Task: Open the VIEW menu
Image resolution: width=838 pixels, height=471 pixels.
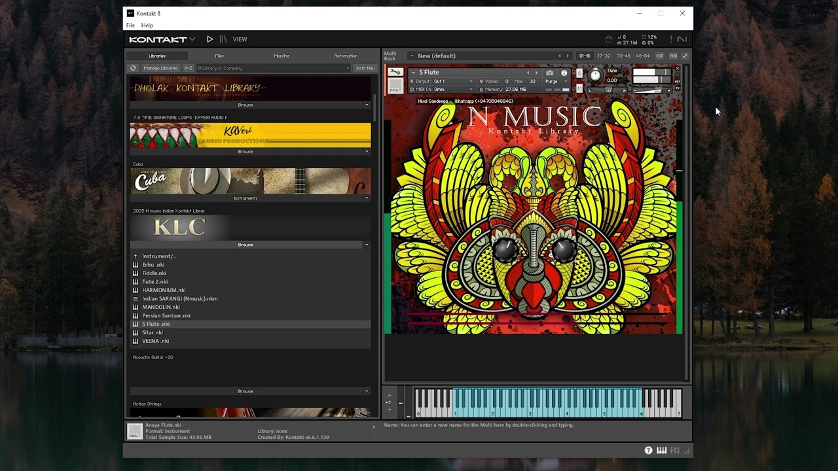Action: 240,39
